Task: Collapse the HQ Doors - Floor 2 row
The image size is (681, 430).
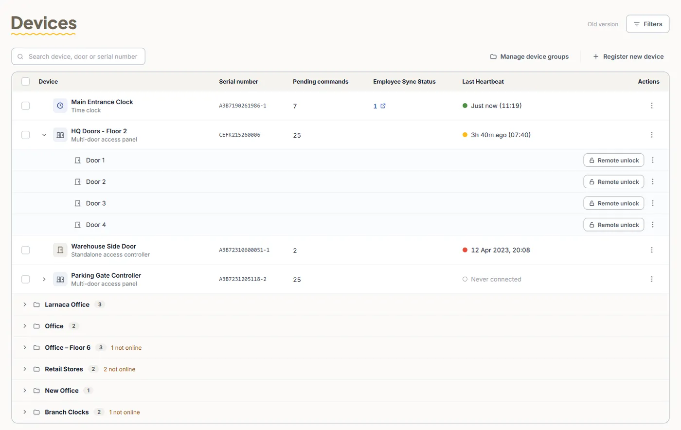Action: point(44,135)
